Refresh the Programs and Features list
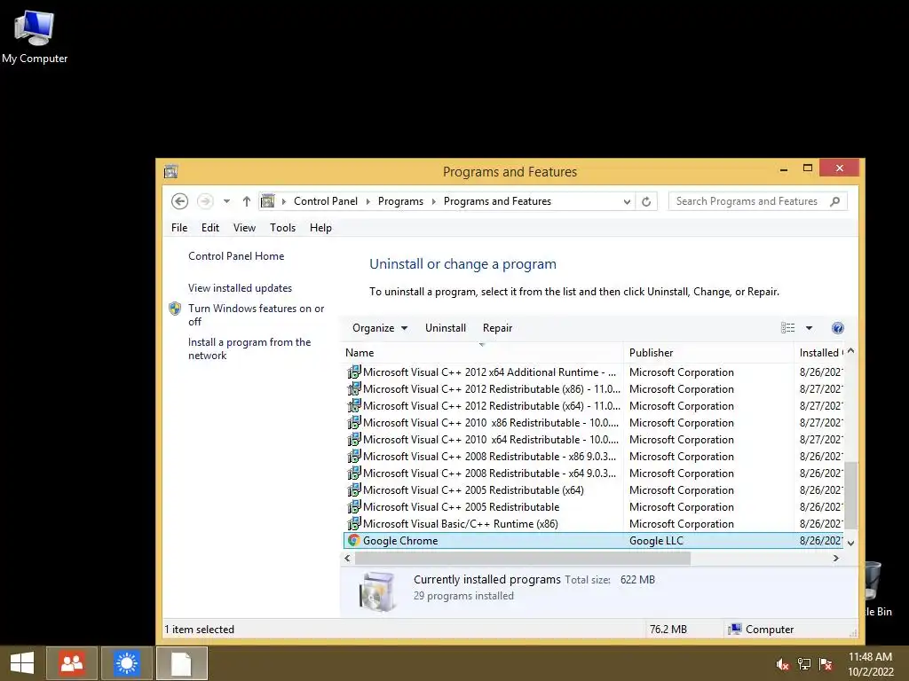The width and height of the screenshot is (909, 681). [x=646, y=201]
